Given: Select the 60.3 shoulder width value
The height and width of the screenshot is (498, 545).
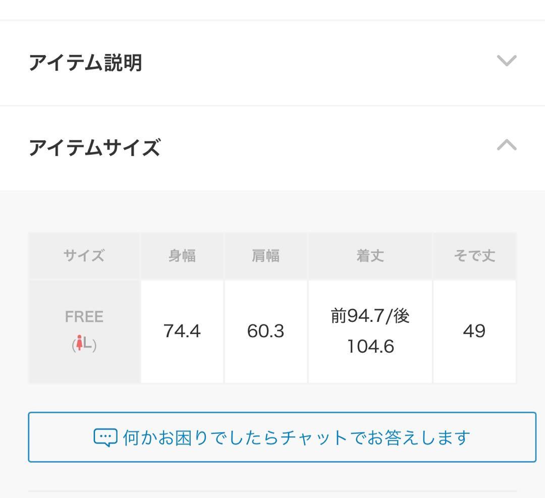Looking at the screenshot, I should coord(265,331).
